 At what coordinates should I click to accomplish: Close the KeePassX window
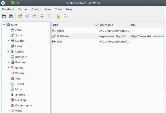pos(3,3)
